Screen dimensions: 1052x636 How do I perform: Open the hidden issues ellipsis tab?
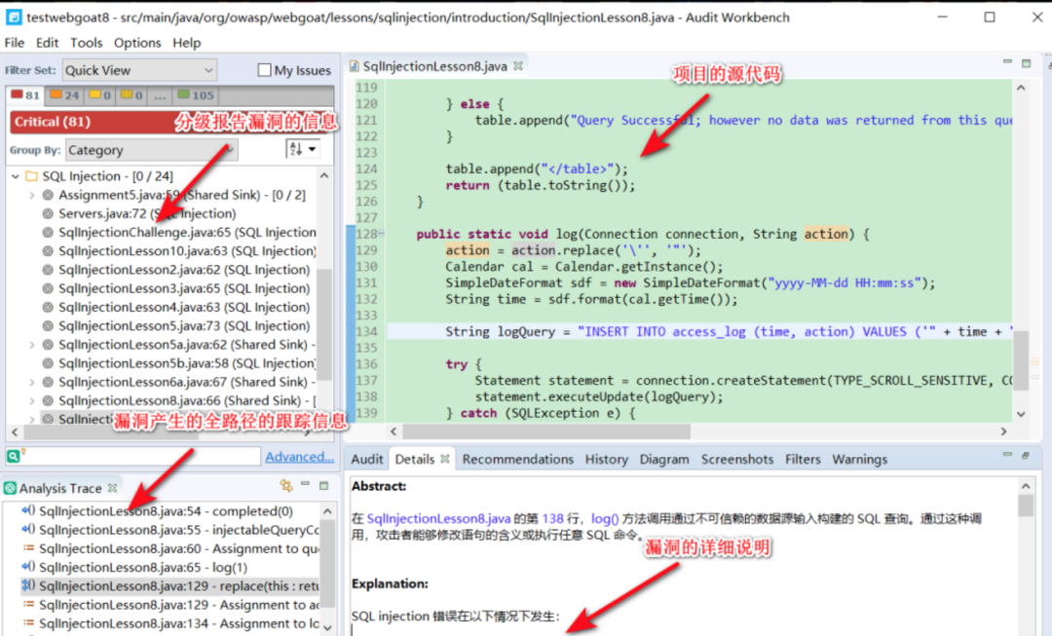tap(160, 95)
